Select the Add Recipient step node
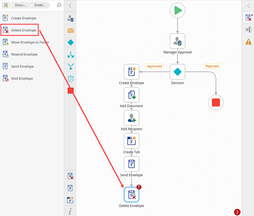The width and height of the screenshot is (254, 216). click(131, 118)
